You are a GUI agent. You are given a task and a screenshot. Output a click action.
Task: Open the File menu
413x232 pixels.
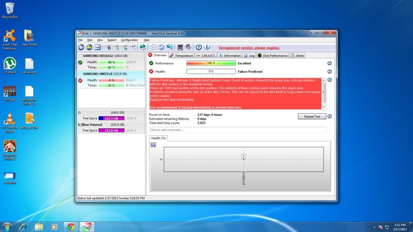pyautogui.click(x=80, y=40)
